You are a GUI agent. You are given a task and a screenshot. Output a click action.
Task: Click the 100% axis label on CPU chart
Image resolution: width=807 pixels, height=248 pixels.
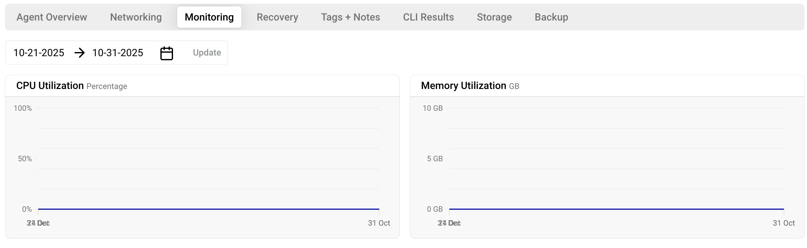23,108
